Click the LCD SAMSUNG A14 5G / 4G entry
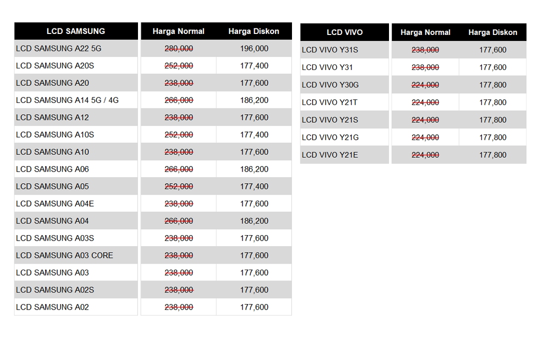 [67, 100]
